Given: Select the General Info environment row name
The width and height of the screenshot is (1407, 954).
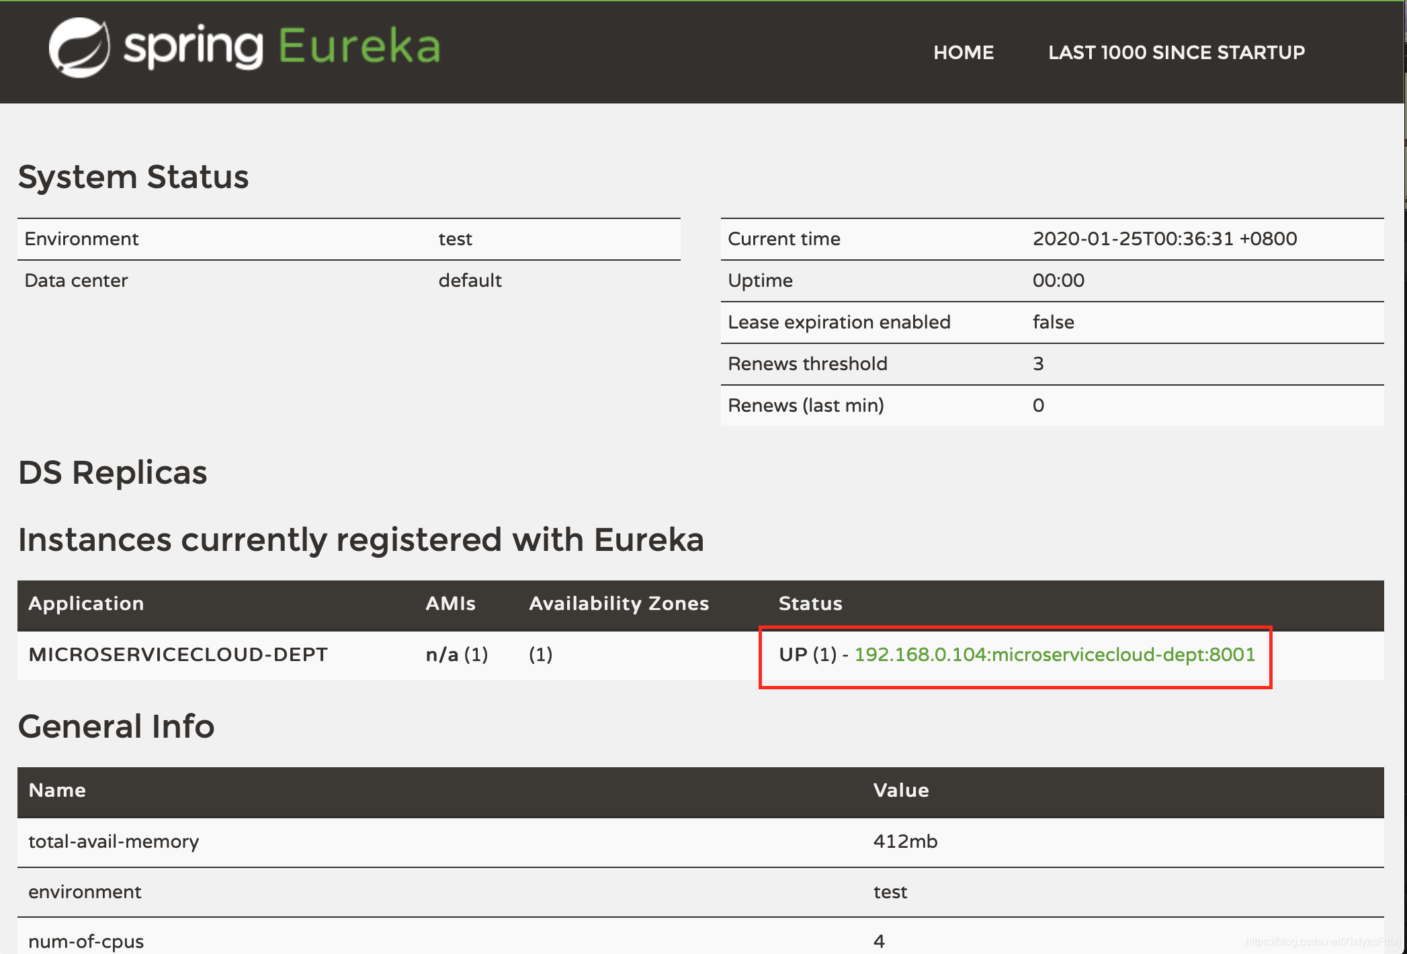Looking at the screenshot, I should tap(85, 892).
